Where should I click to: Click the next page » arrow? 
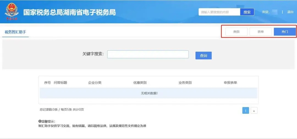254,111
